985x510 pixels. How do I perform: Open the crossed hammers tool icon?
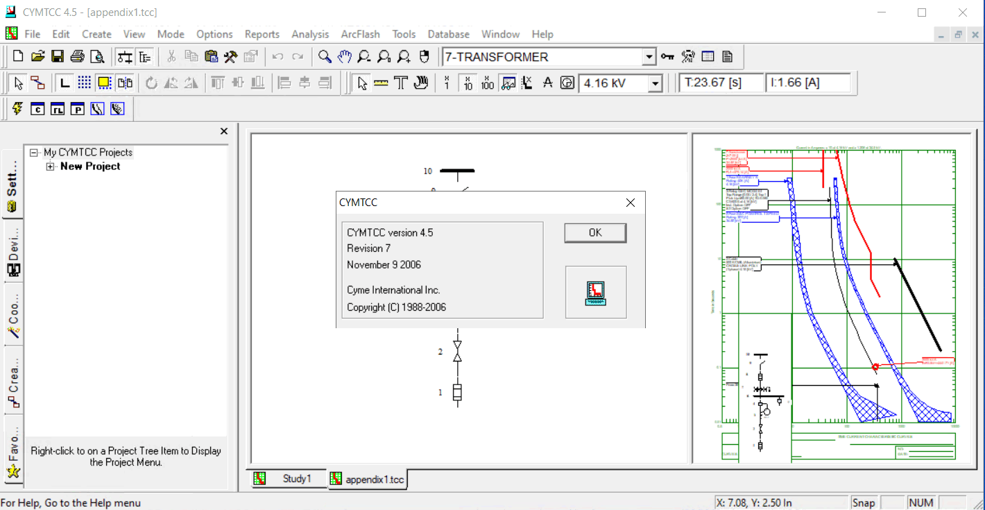(x=231, y=57)
